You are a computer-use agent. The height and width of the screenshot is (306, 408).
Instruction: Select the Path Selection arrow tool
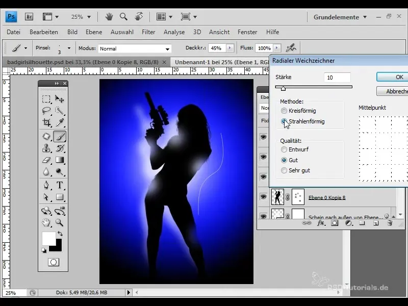(x=46, y=197)
